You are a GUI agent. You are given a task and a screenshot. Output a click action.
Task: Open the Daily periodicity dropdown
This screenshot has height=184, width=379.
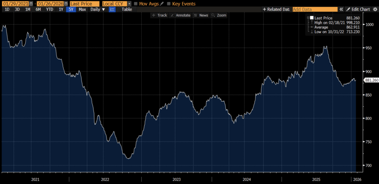pyautogui.click(x=98, y=9)
